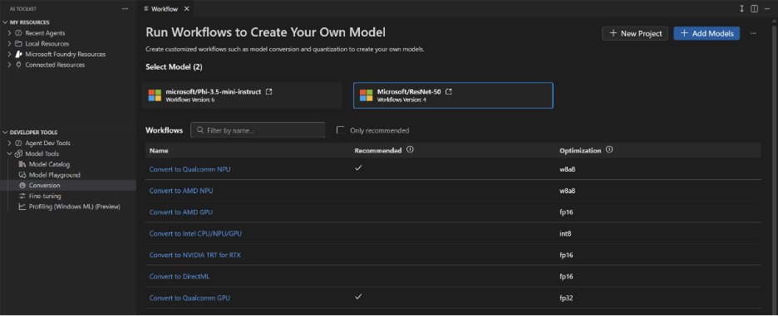Click int8 optimization value

pos(565,234)
